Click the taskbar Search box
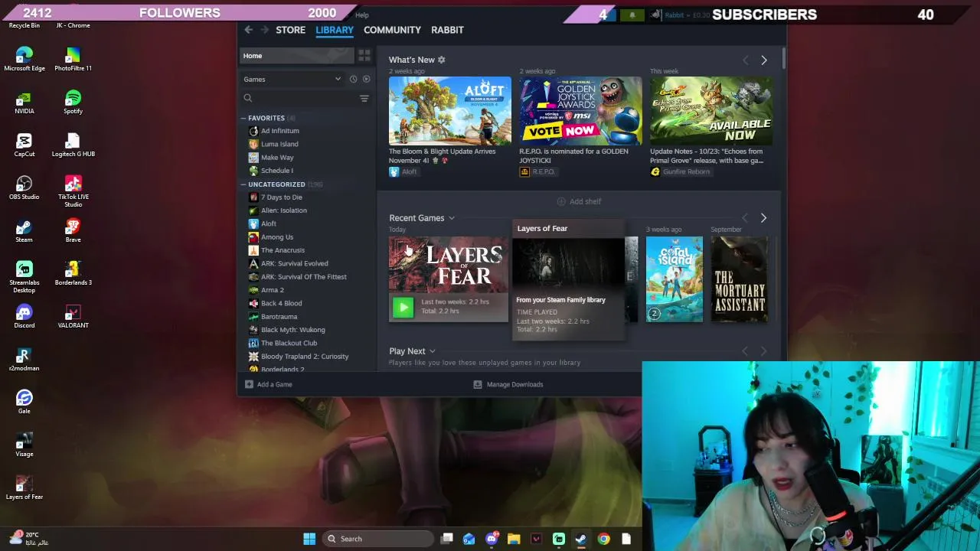This screenshot has height=551, width=980. pos(377,539)
